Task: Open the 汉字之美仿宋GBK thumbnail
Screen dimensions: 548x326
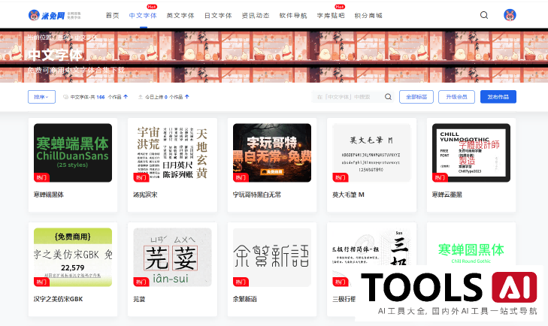Action: click(x=73, y=257)
